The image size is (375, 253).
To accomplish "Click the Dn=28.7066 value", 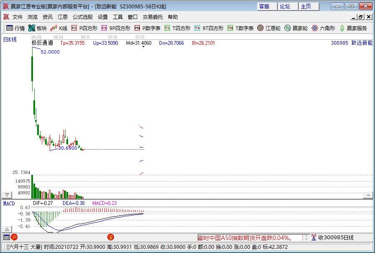I will tap(172, 43).
